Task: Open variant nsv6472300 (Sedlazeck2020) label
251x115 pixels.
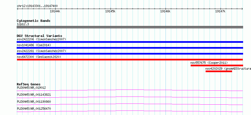Action: 39,57
